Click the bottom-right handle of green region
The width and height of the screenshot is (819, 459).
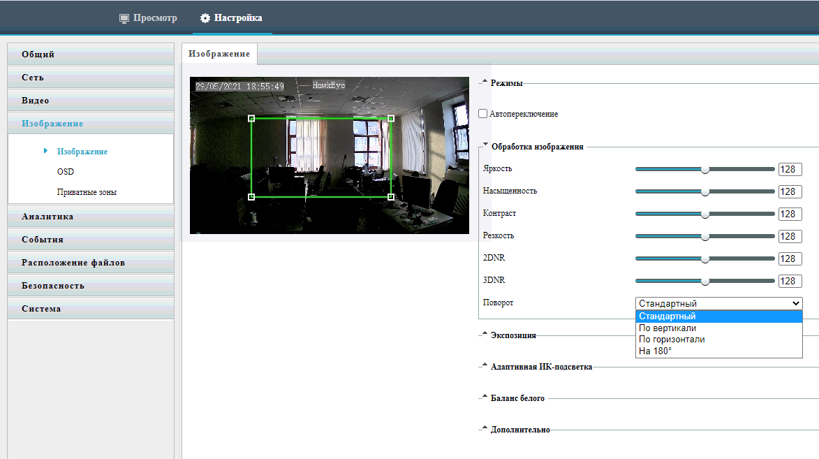391,197
